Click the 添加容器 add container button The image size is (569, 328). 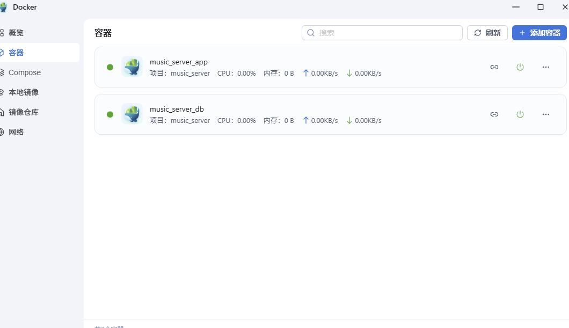(539, 33)
